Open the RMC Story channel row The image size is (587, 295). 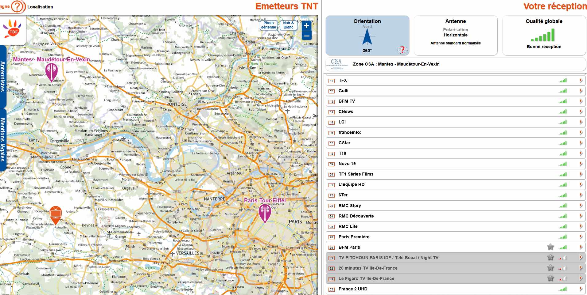456,206
